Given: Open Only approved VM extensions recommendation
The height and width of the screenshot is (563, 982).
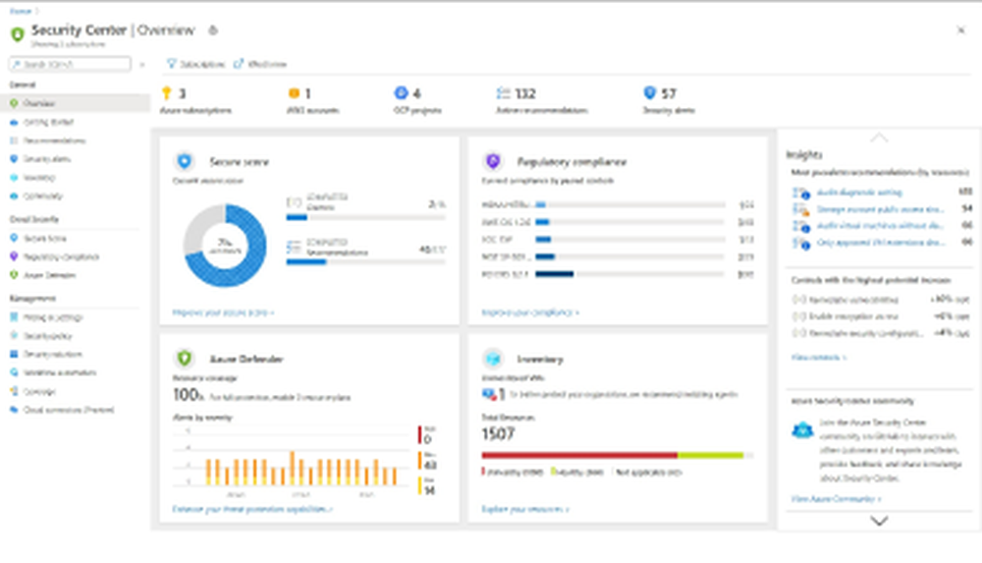Looking at the screenshot, I should pyautogui.click(x=881, y=242).
